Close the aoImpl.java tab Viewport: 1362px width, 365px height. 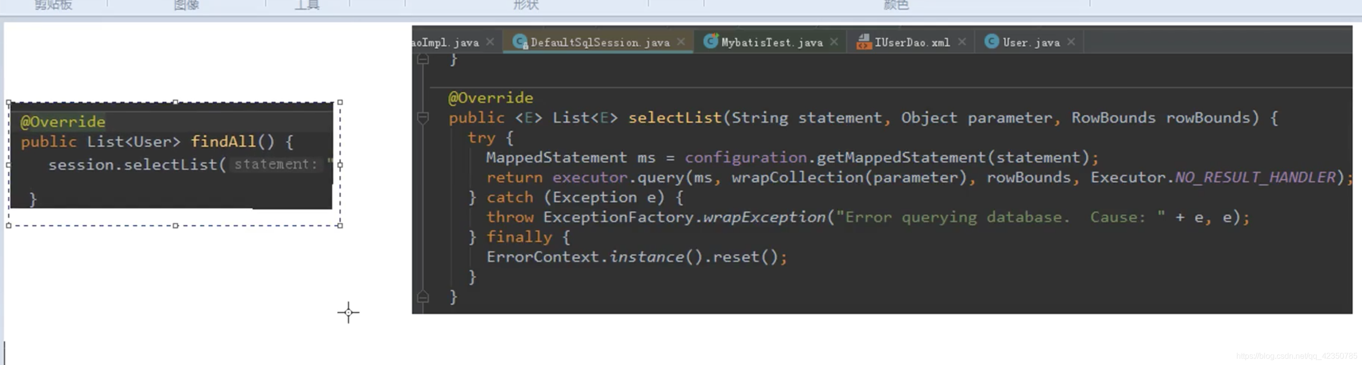click(490, 42)
